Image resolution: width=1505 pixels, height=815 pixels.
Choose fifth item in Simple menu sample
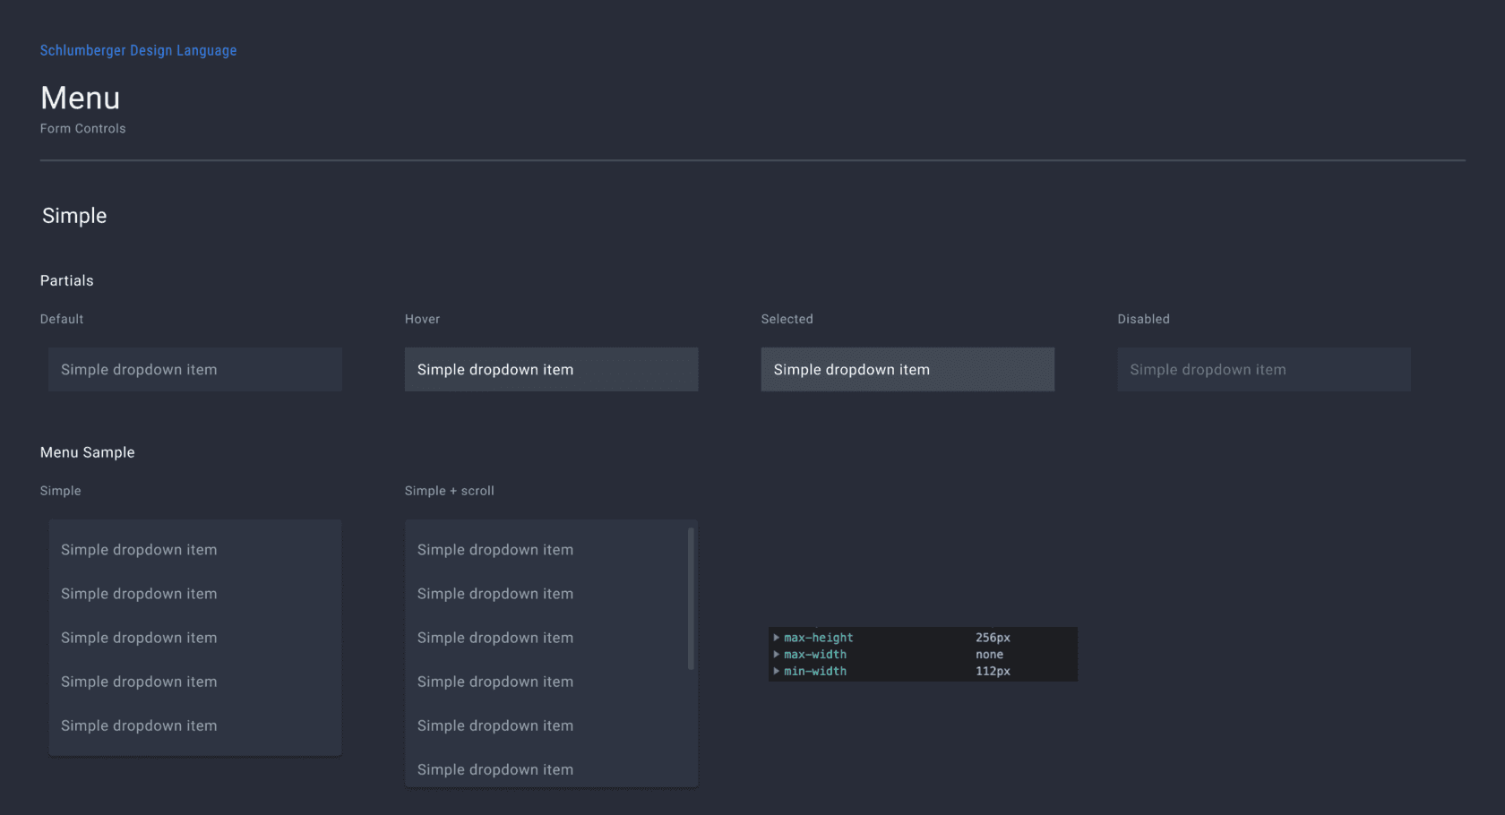pos(195,725)
